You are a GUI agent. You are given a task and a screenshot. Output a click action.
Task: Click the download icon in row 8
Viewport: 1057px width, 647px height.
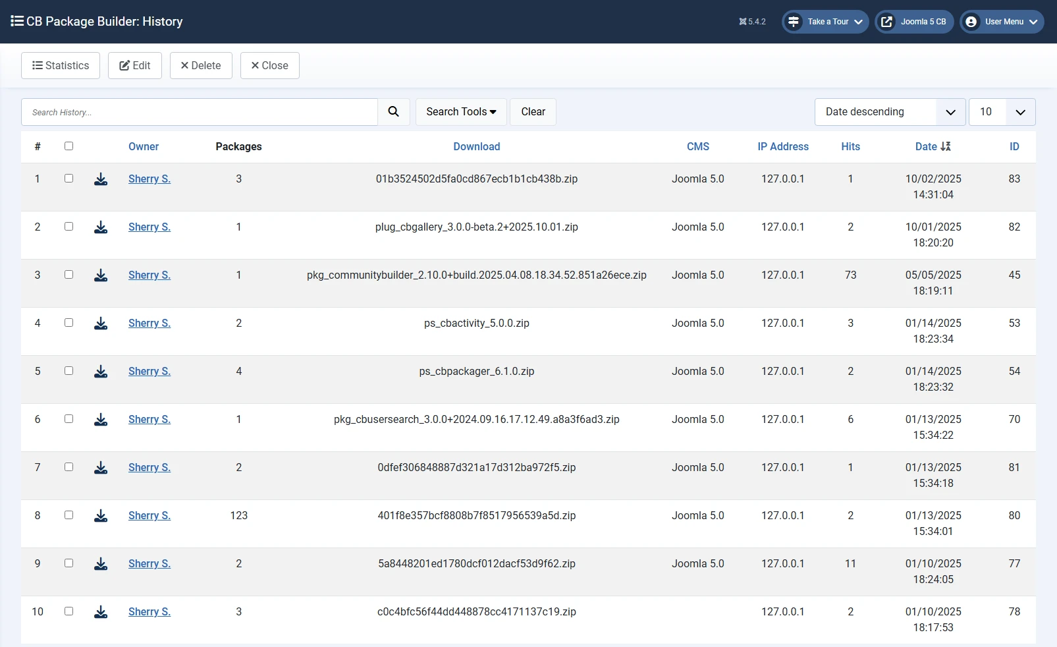point(101,516)
